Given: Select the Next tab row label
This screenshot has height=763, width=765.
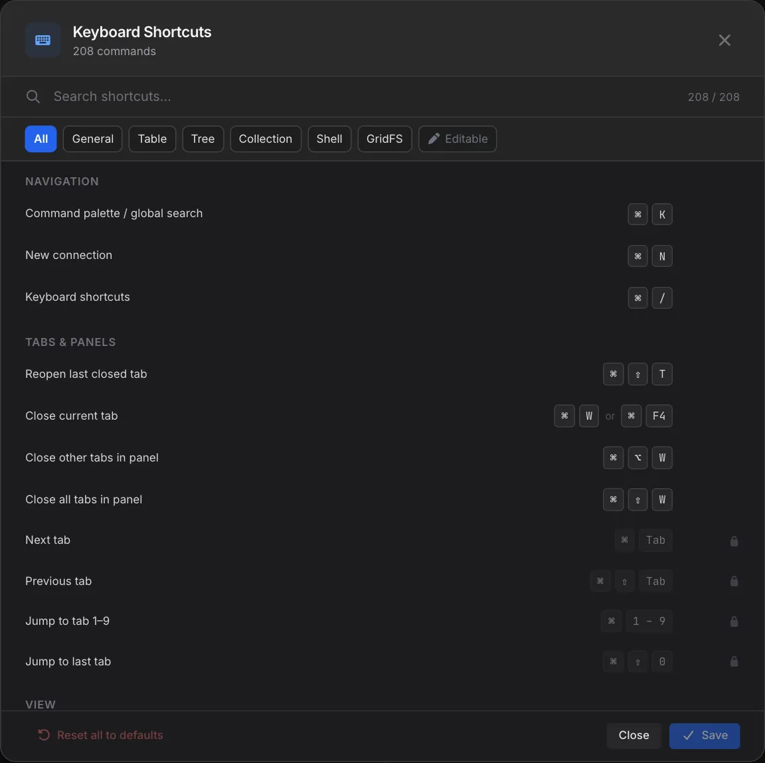Looking at the screenshot, I should 48,540.
